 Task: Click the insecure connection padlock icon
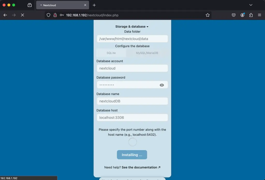55,15
